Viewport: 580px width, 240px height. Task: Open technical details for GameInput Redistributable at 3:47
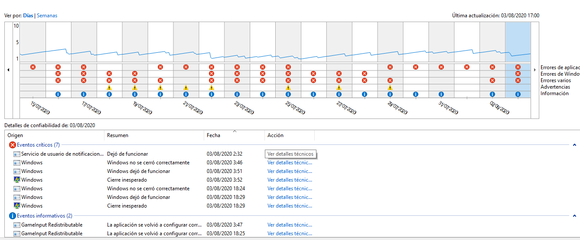pyautogui.click(x=290, y=225)
